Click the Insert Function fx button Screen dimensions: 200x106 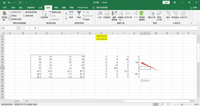[35, 28]
